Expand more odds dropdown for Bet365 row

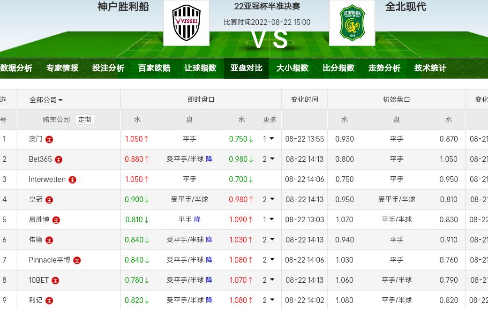point(268,159)
